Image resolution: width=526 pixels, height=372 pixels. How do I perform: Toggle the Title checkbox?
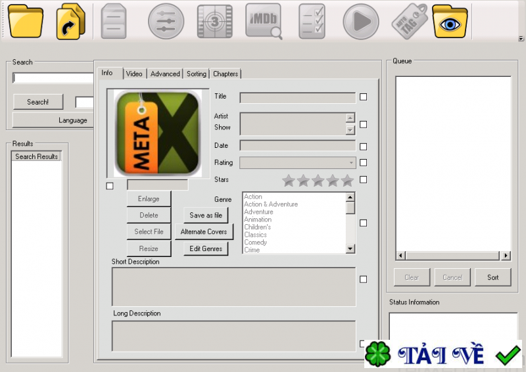click(363, 97)
